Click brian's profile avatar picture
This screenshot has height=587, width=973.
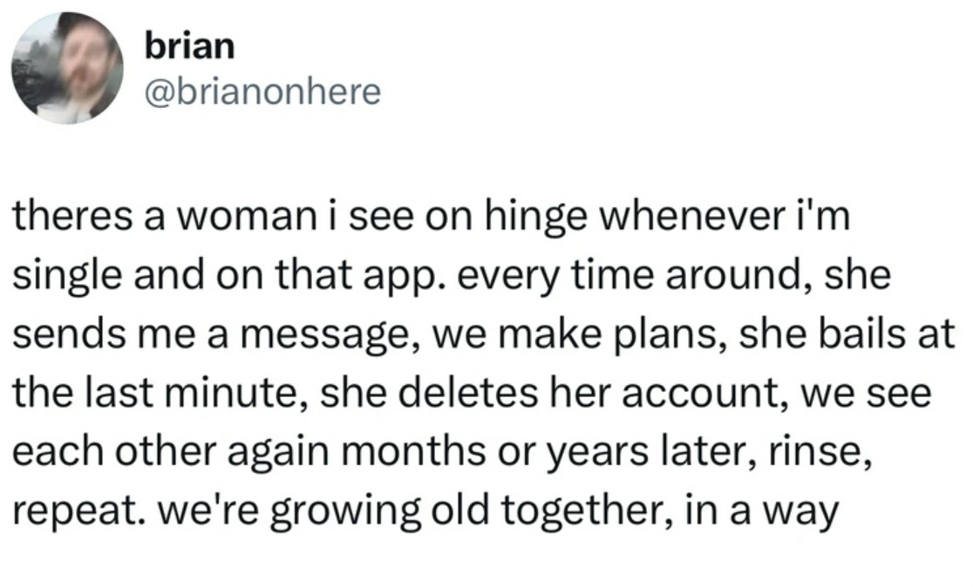pos(67,68)
